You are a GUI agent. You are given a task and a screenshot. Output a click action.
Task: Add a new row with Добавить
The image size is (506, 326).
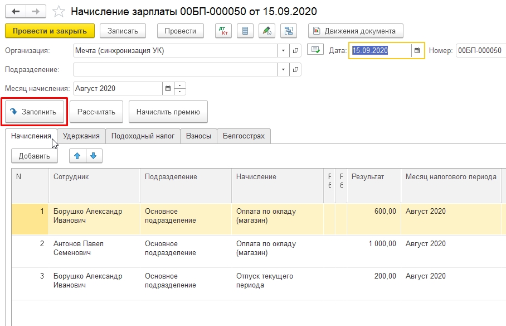34,156
